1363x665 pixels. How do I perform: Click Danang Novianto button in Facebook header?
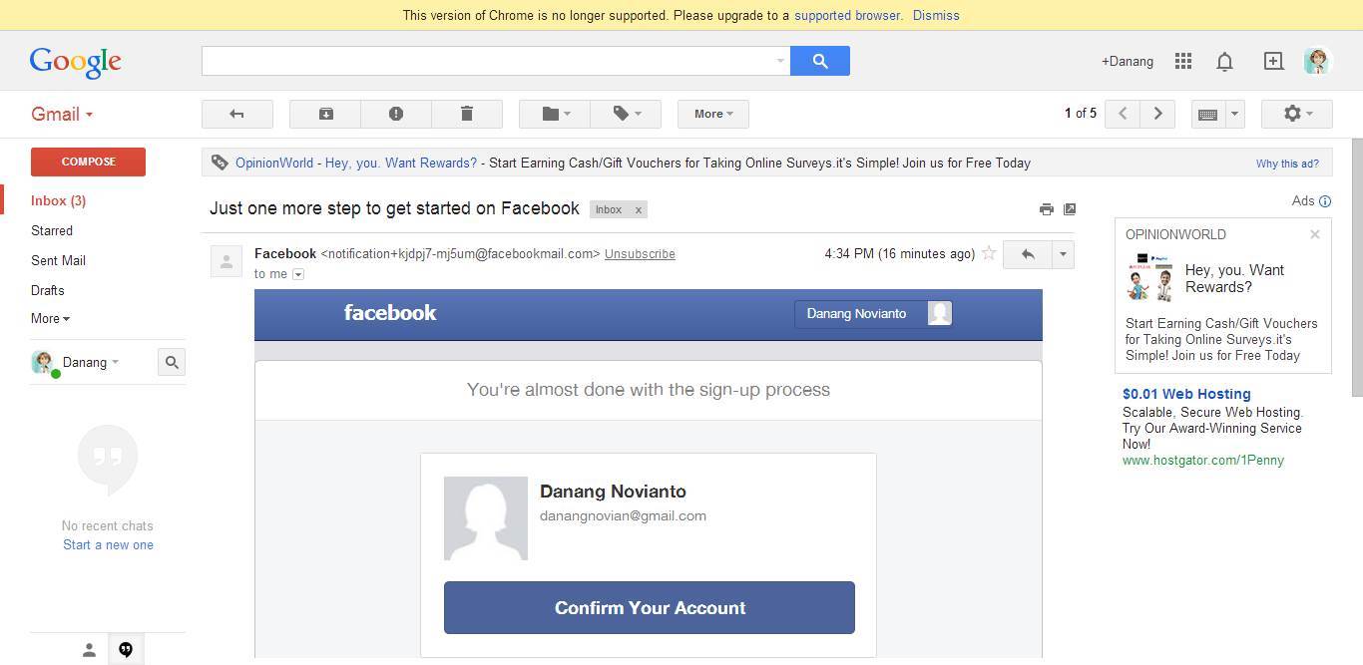(874, 314)
